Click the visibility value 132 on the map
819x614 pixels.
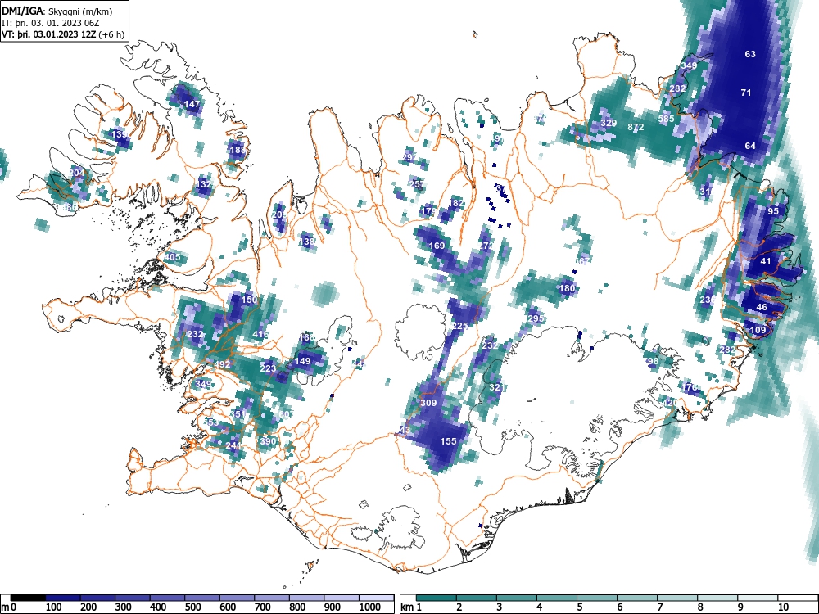coord(203,184)
